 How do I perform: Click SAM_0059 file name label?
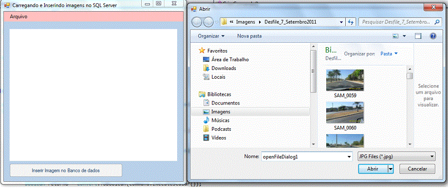[x=345, y=95]
